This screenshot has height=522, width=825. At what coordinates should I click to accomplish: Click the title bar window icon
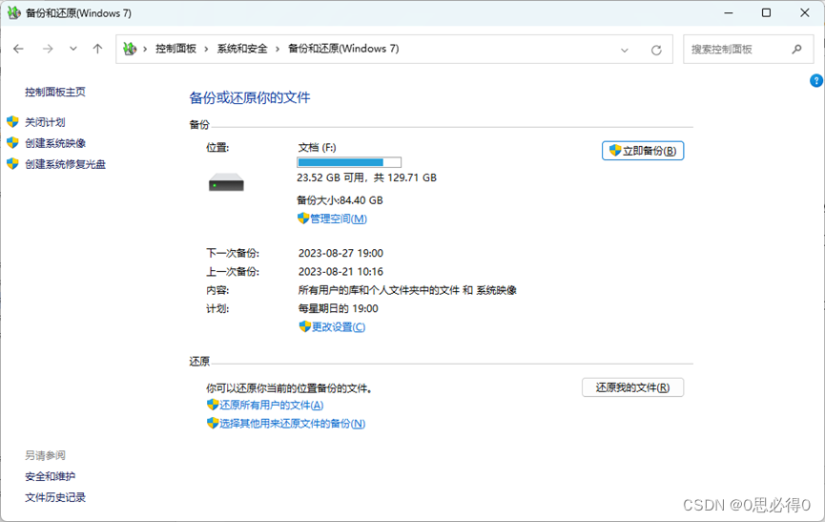(x=13, y=13)
